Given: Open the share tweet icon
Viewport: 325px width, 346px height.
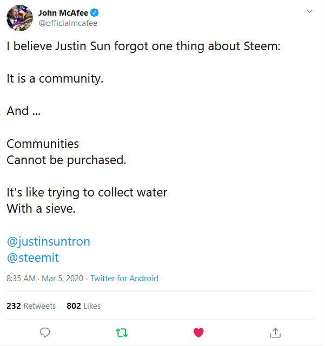Looking at the screenshot, I should click(275, 332).
